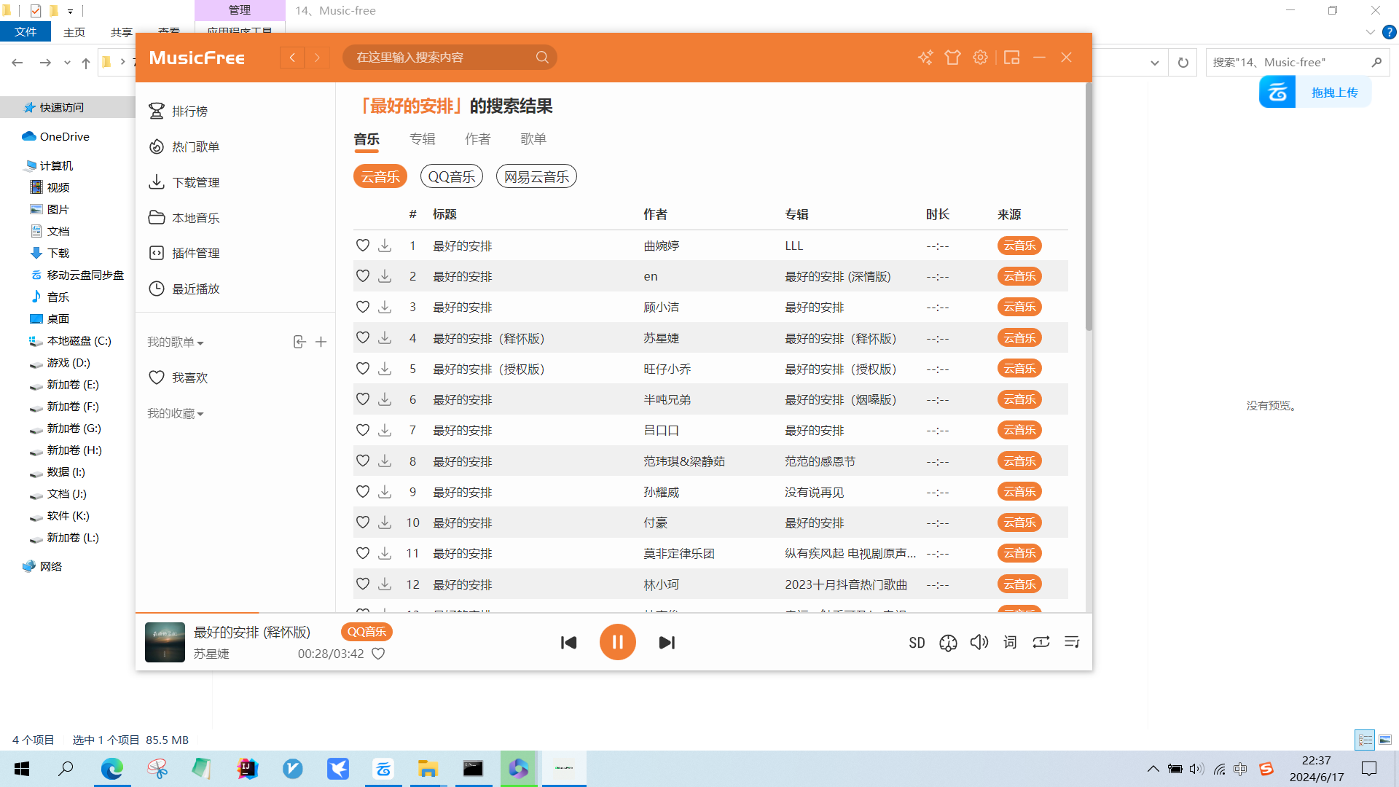Switch to mini-player mode icon

pos(1011,58)
